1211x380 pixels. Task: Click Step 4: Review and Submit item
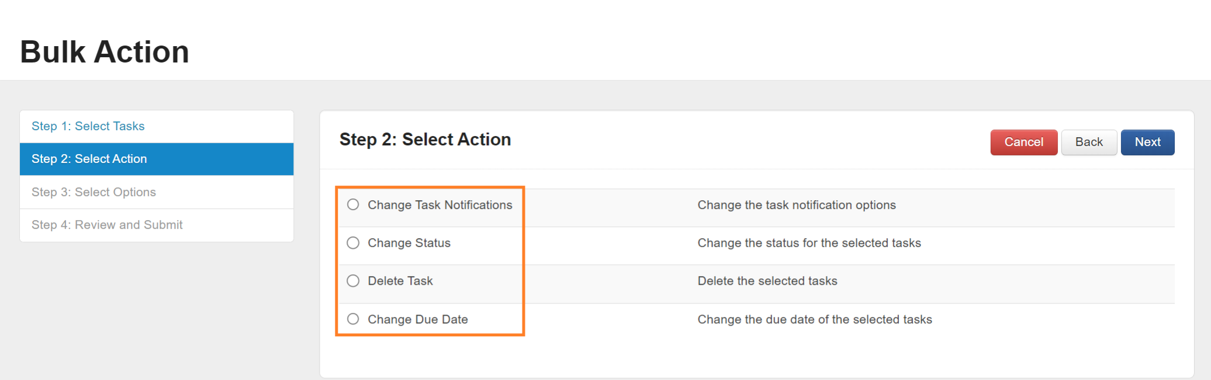(x=107, y=225)
